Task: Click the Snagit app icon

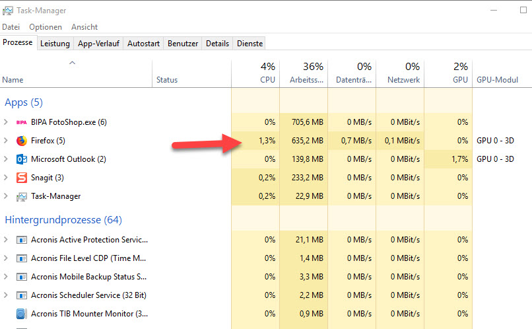Action: coord(21,178)
